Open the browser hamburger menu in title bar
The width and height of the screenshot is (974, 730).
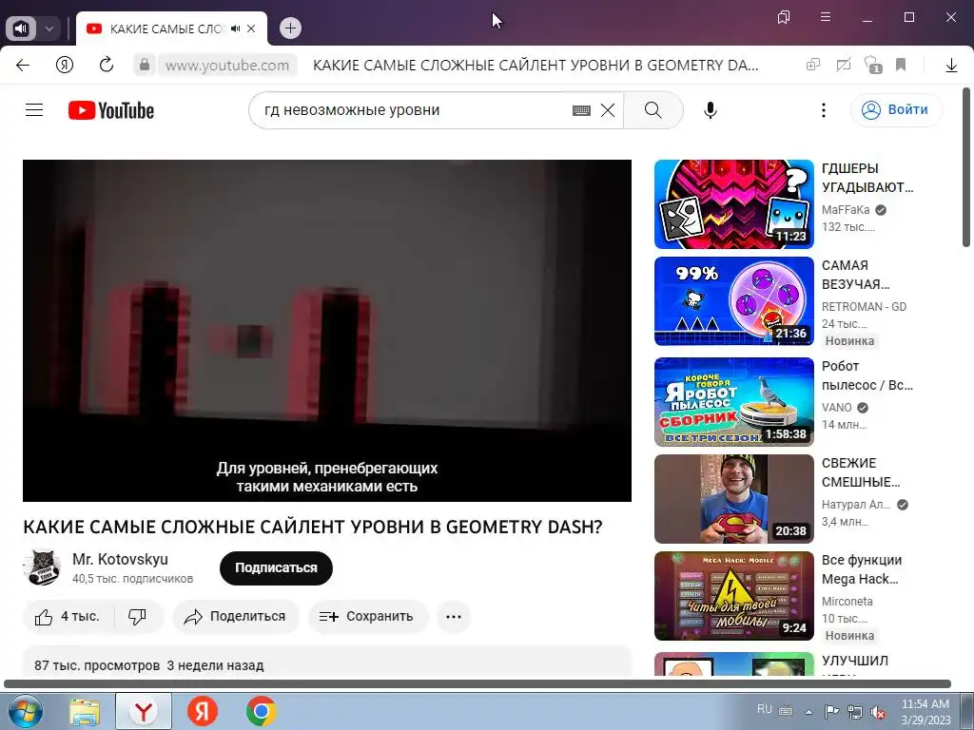826,17
